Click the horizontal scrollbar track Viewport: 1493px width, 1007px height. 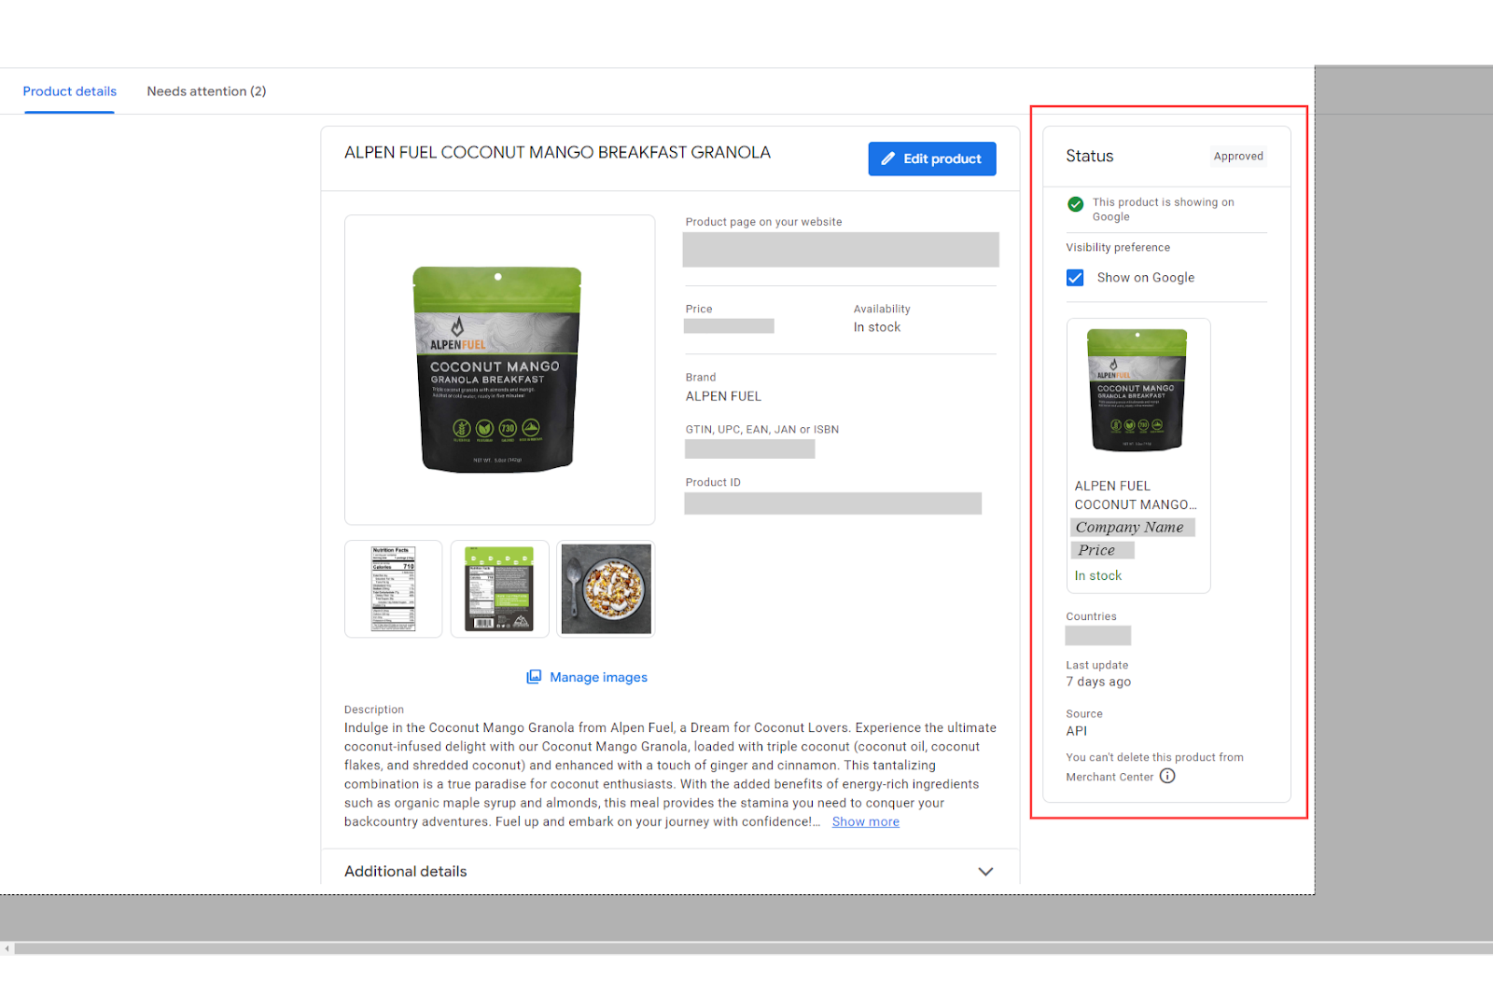(x=746, y=948)
